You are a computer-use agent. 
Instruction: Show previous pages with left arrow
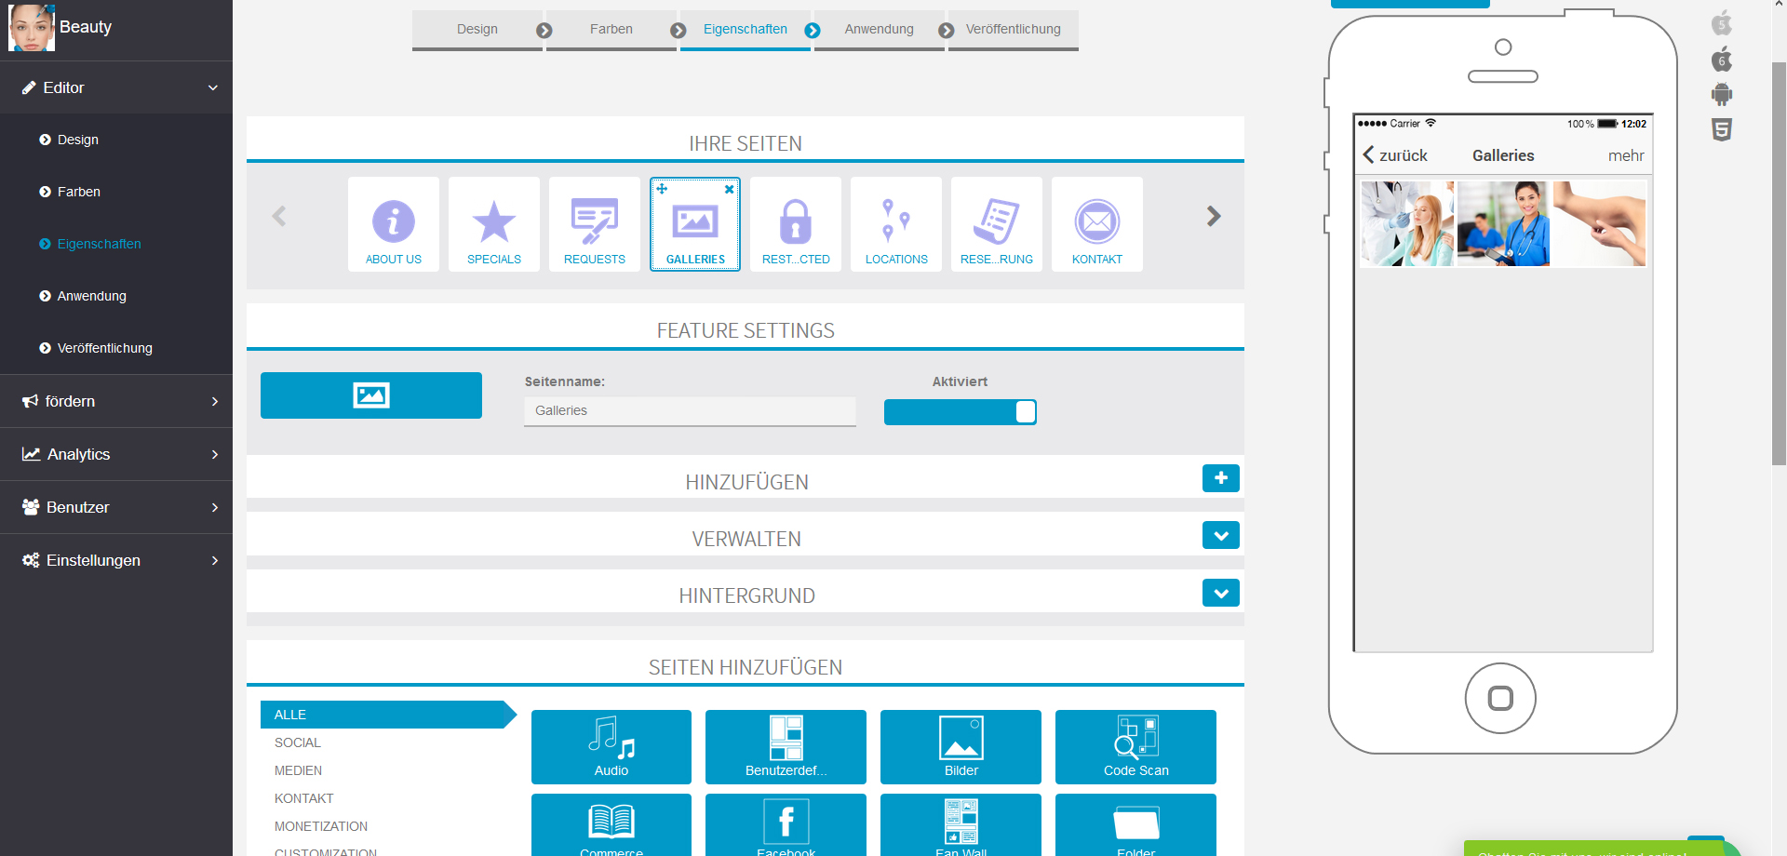point(278,216)
